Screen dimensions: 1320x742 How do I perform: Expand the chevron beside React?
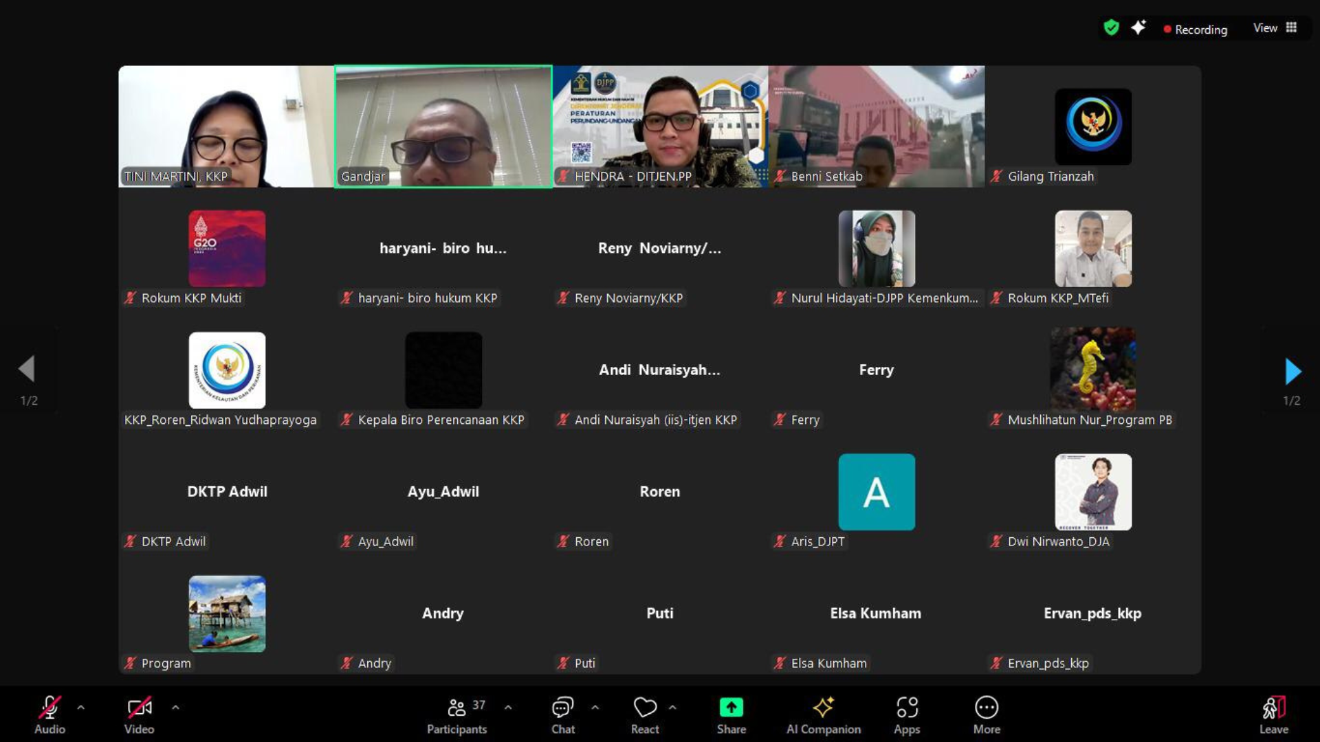point(672,707)
